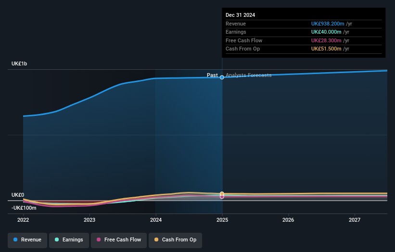Click the teal Earnings legend dot
395x252 pixels.
[57, 239]
